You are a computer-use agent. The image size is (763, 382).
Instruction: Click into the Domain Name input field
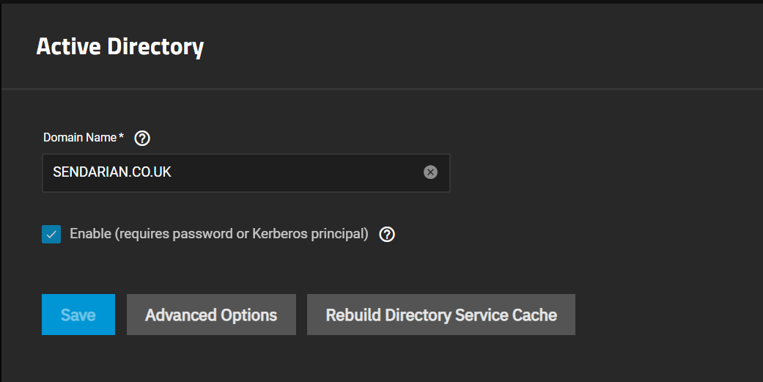(246, 173)
